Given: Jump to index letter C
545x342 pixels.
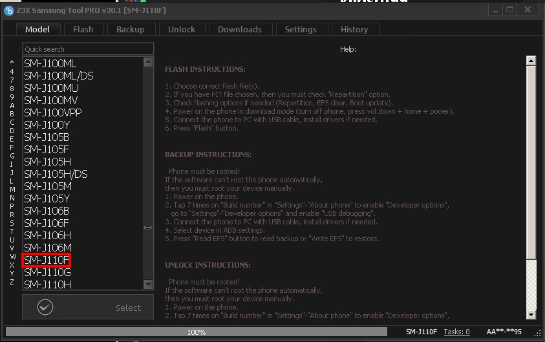Looking at the screenshot, I should pos(12,122).
